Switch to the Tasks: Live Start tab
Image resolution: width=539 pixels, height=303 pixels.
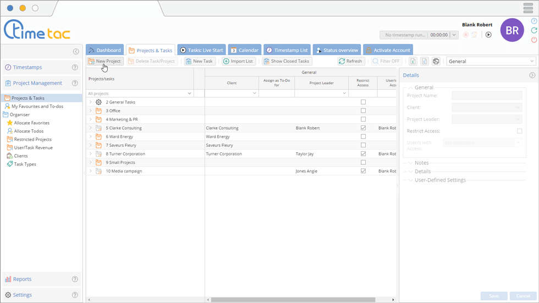[201, 50]
